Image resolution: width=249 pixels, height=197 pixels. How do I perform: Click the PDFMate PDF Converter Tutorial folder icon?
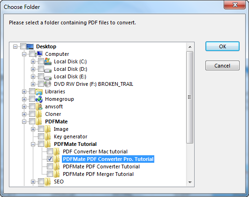pyautogui.click(x=57, y=167)
